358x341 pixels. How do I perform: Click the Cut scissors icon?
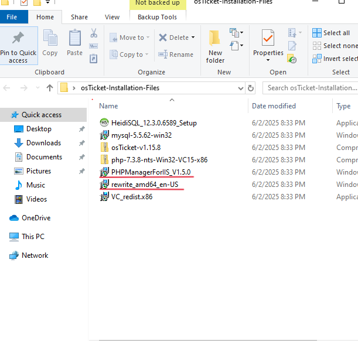[94, 33]
